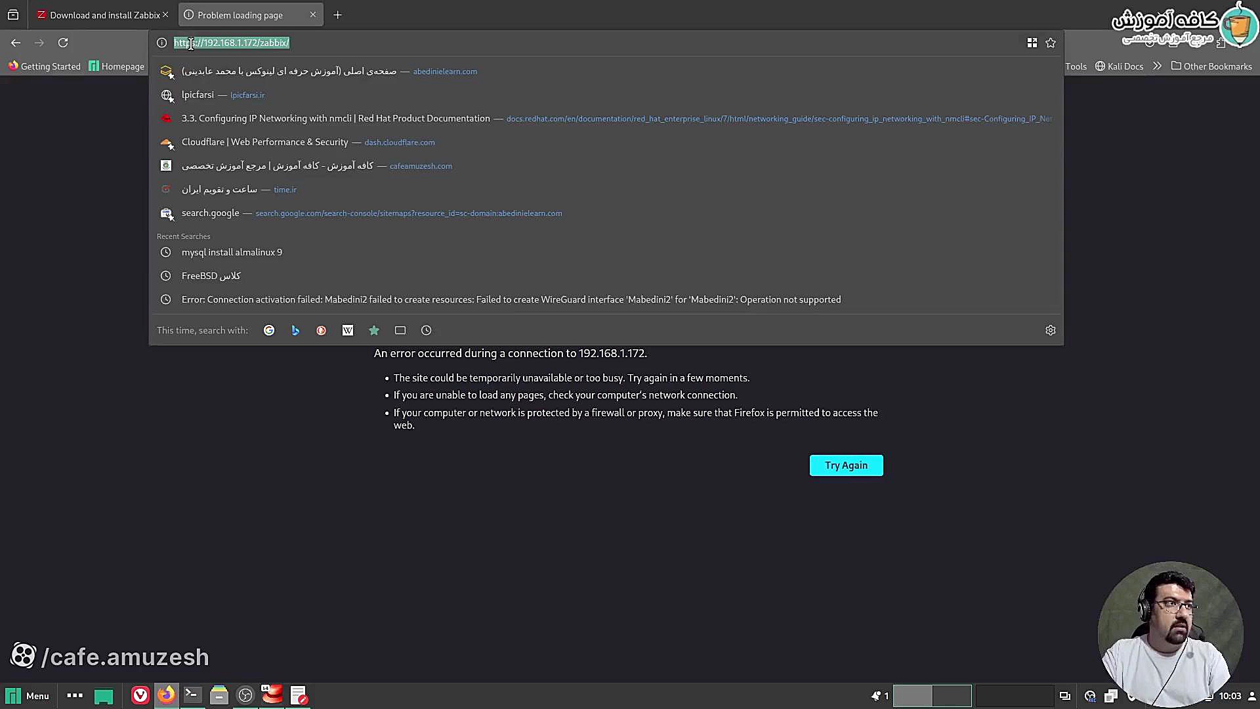Open the Getting Started bookmark

[44, 66]
